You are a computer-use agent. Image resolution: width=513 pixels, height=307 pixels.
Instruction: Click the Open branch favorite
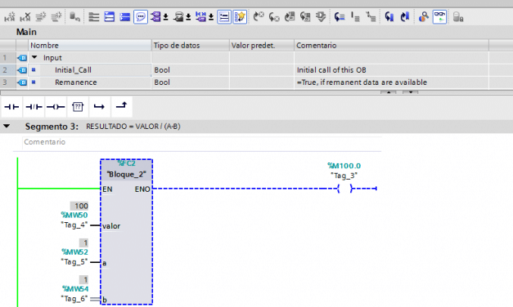(99, 107)
